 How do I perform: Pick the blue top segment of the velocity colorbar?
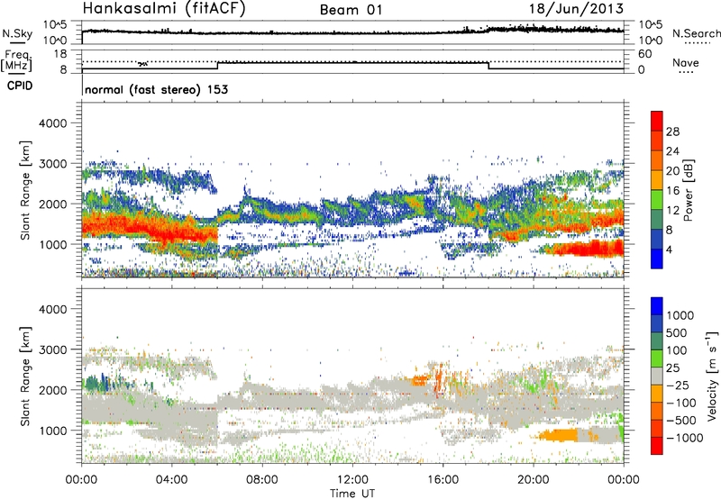[657, 306]
